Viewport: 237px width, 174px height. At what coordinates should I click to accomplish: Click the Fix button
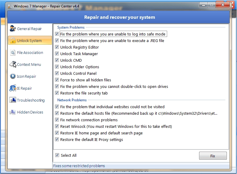(213, 156)
